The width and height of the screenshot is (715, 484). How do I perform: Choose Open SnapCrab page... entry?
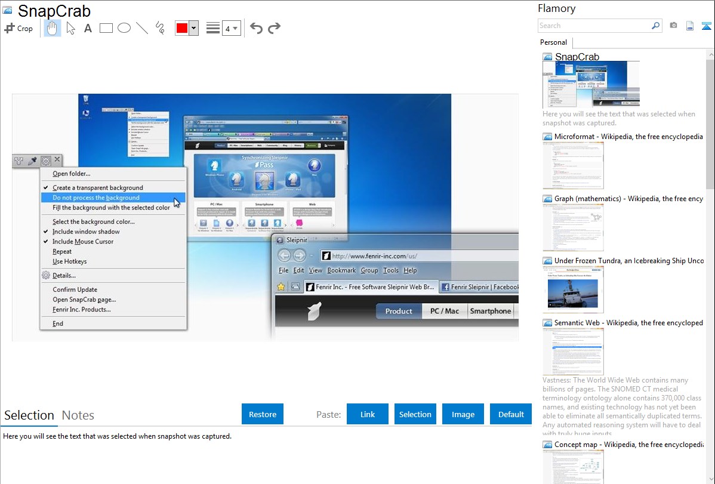pyautogui.click(x=113, y=300)
